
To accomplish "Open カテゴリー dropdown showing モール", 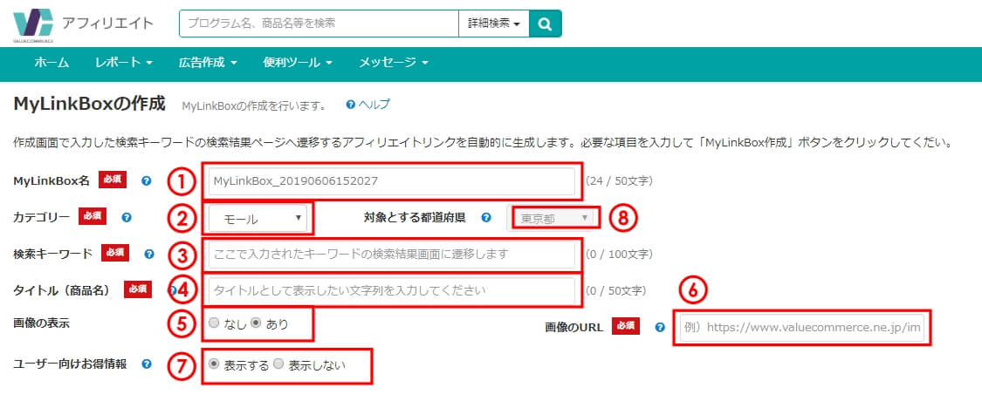I will pos(258,219).
